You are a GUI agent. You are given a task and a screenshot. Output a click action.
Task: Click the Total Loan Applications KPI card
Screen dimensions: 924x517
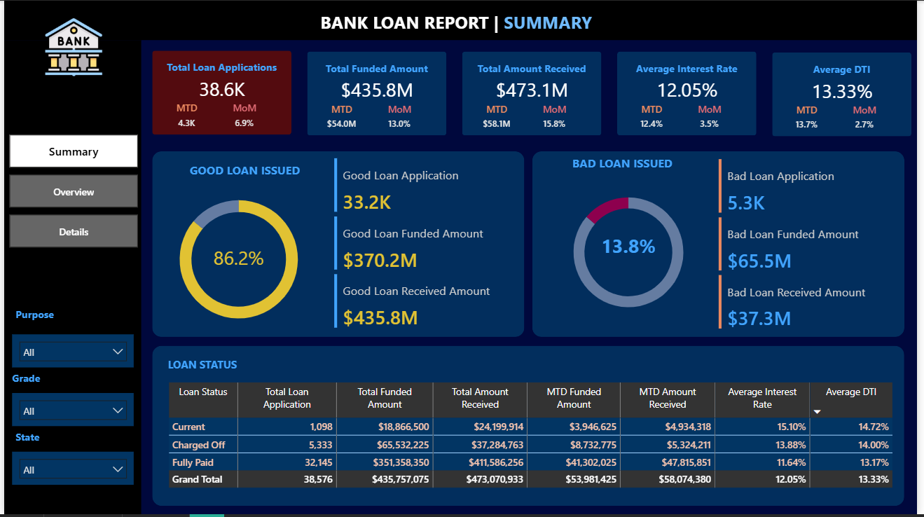point(221,92)
